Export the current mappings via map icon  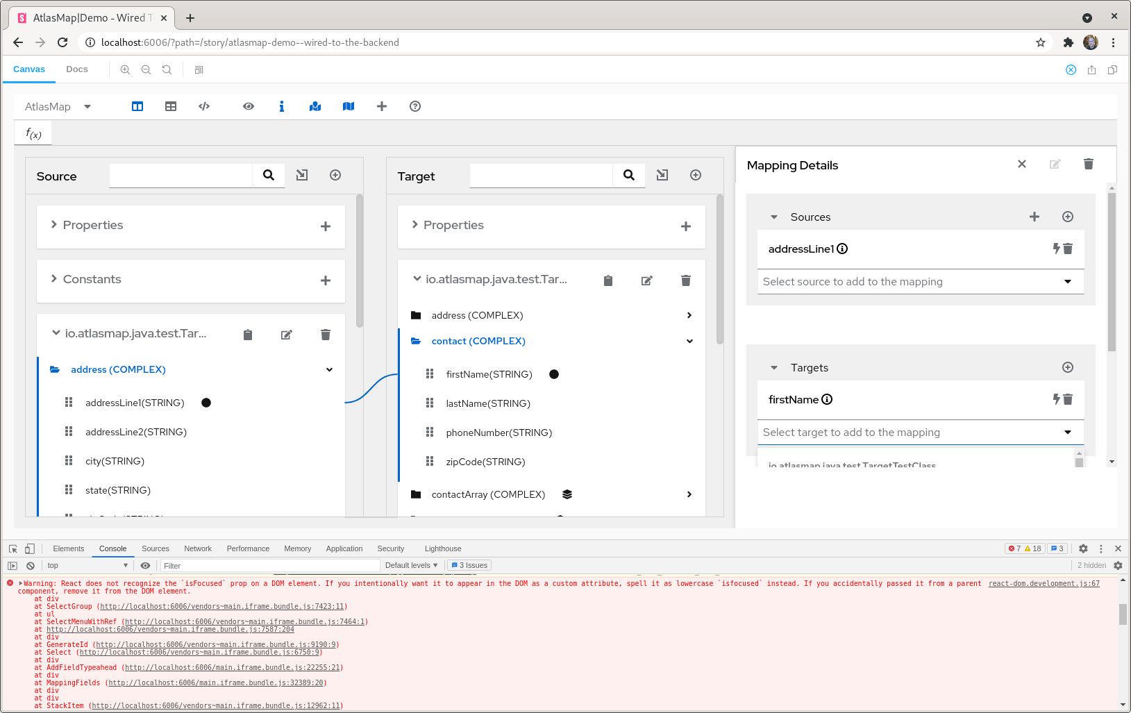(x=349, y=106)
